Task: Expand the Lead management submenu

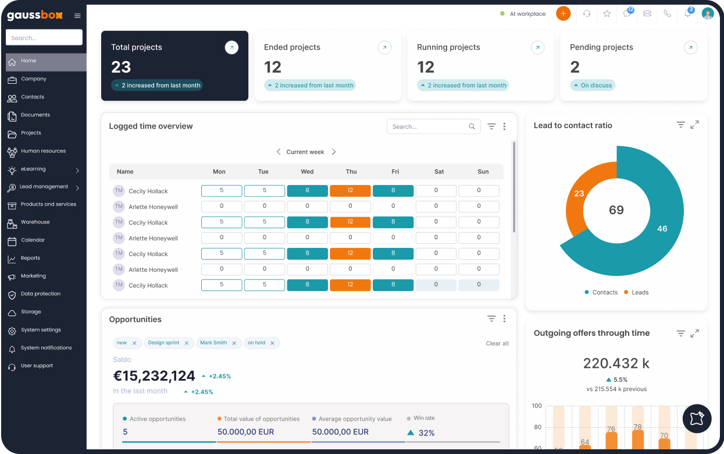Action: pos(77,187)
